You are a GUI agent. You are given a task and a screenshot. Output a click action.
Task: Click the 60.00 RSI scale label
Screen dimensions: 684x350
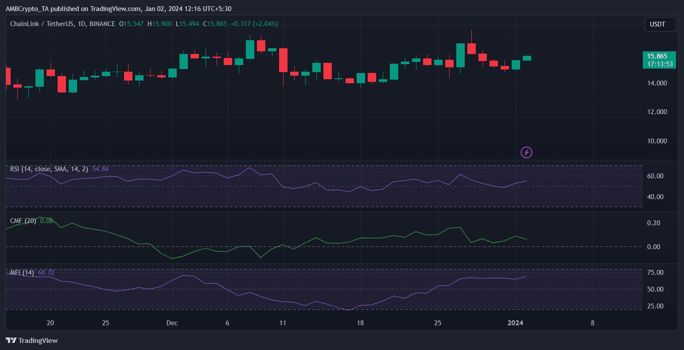(x=655, y=176)
